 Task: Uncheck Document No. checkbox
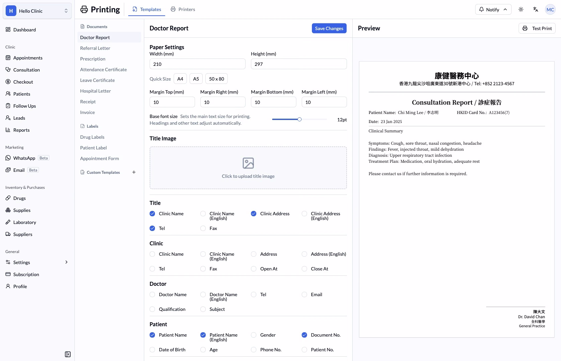304,335
